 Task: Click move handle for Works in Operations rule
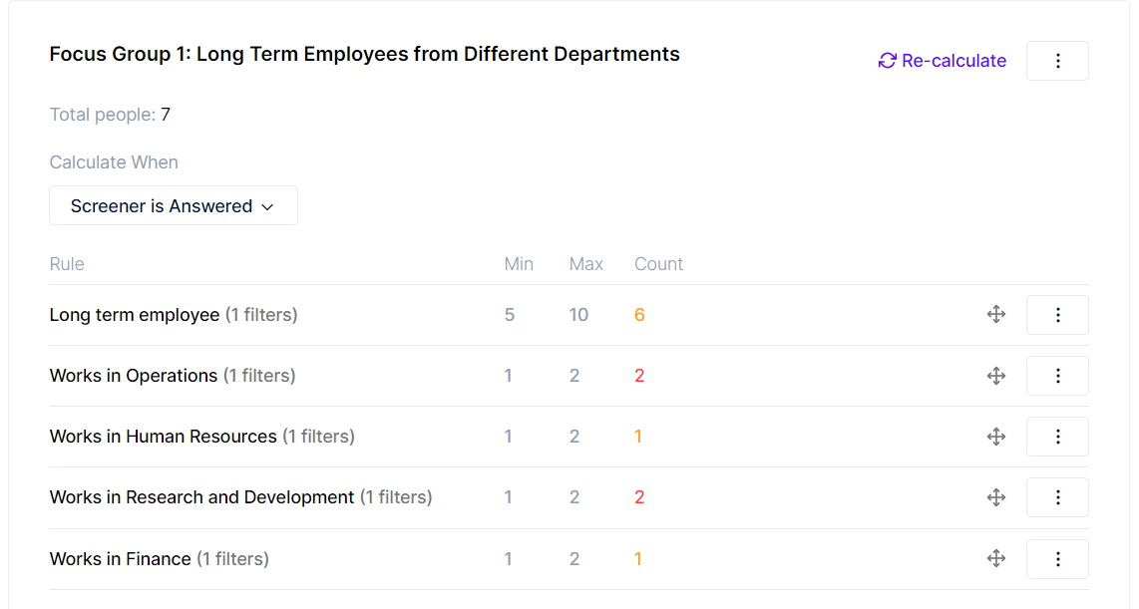[x=995, y=376]
